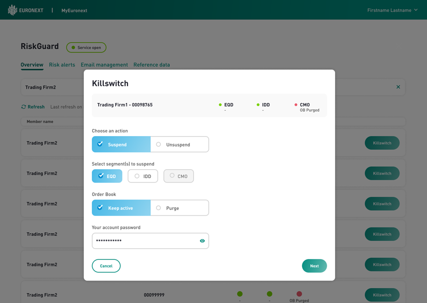Click the green IDD status dot in dialog
Viewport: 427px width, 303px height.
coord(258,105)
